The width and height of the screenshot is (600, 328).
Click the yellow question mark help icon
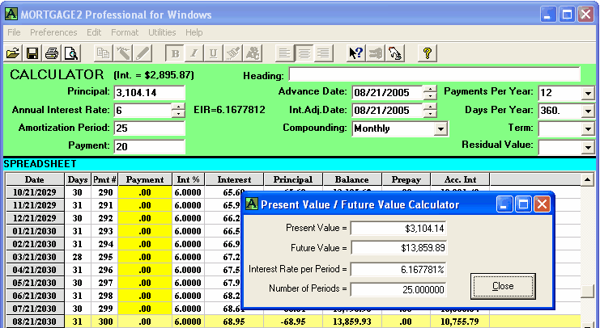point(428,53)
